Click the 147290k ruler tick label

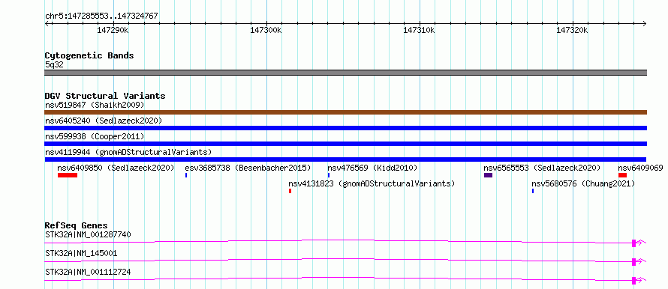113,31
